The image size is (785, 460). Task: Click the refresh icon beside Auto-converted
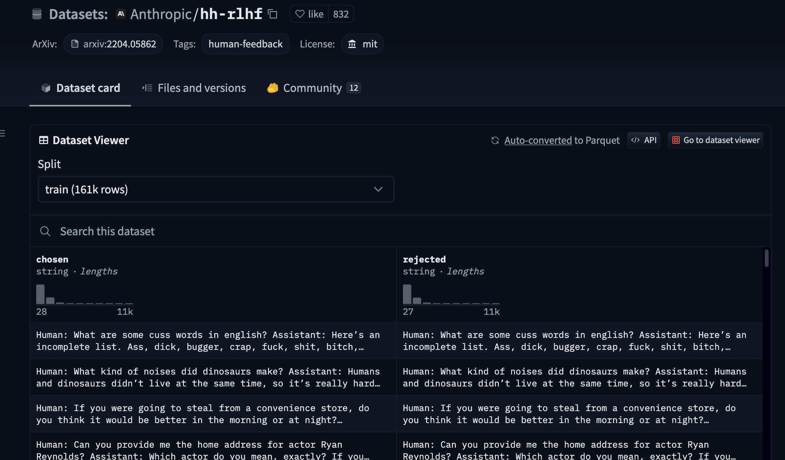point(495,140)
